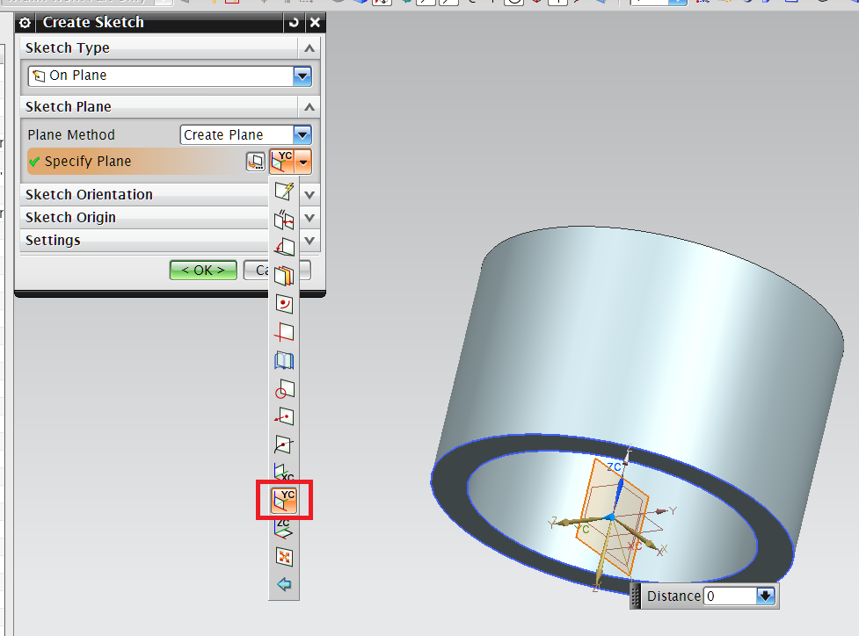Select the Inferred plane type (lightning icon)
The height and width of the screenshot is (636, 859).
283,192
